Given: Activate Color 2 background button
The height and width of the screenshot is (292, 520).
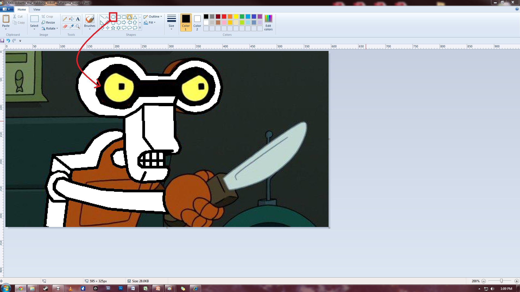Looking at the screenshot, I should [197, 22].
